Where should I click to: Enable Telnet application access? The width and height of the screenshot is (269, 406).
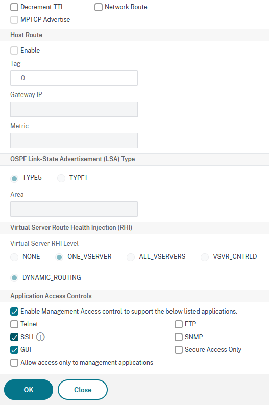14,324
